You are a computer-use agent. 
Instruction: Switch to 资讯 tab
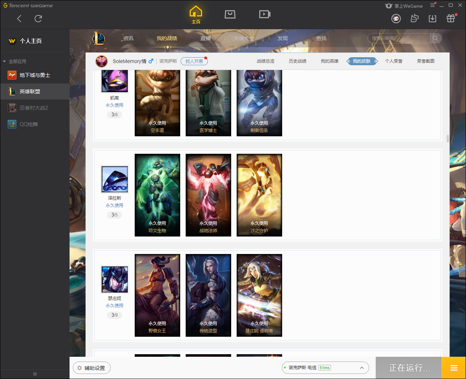[x=128, y=38]
